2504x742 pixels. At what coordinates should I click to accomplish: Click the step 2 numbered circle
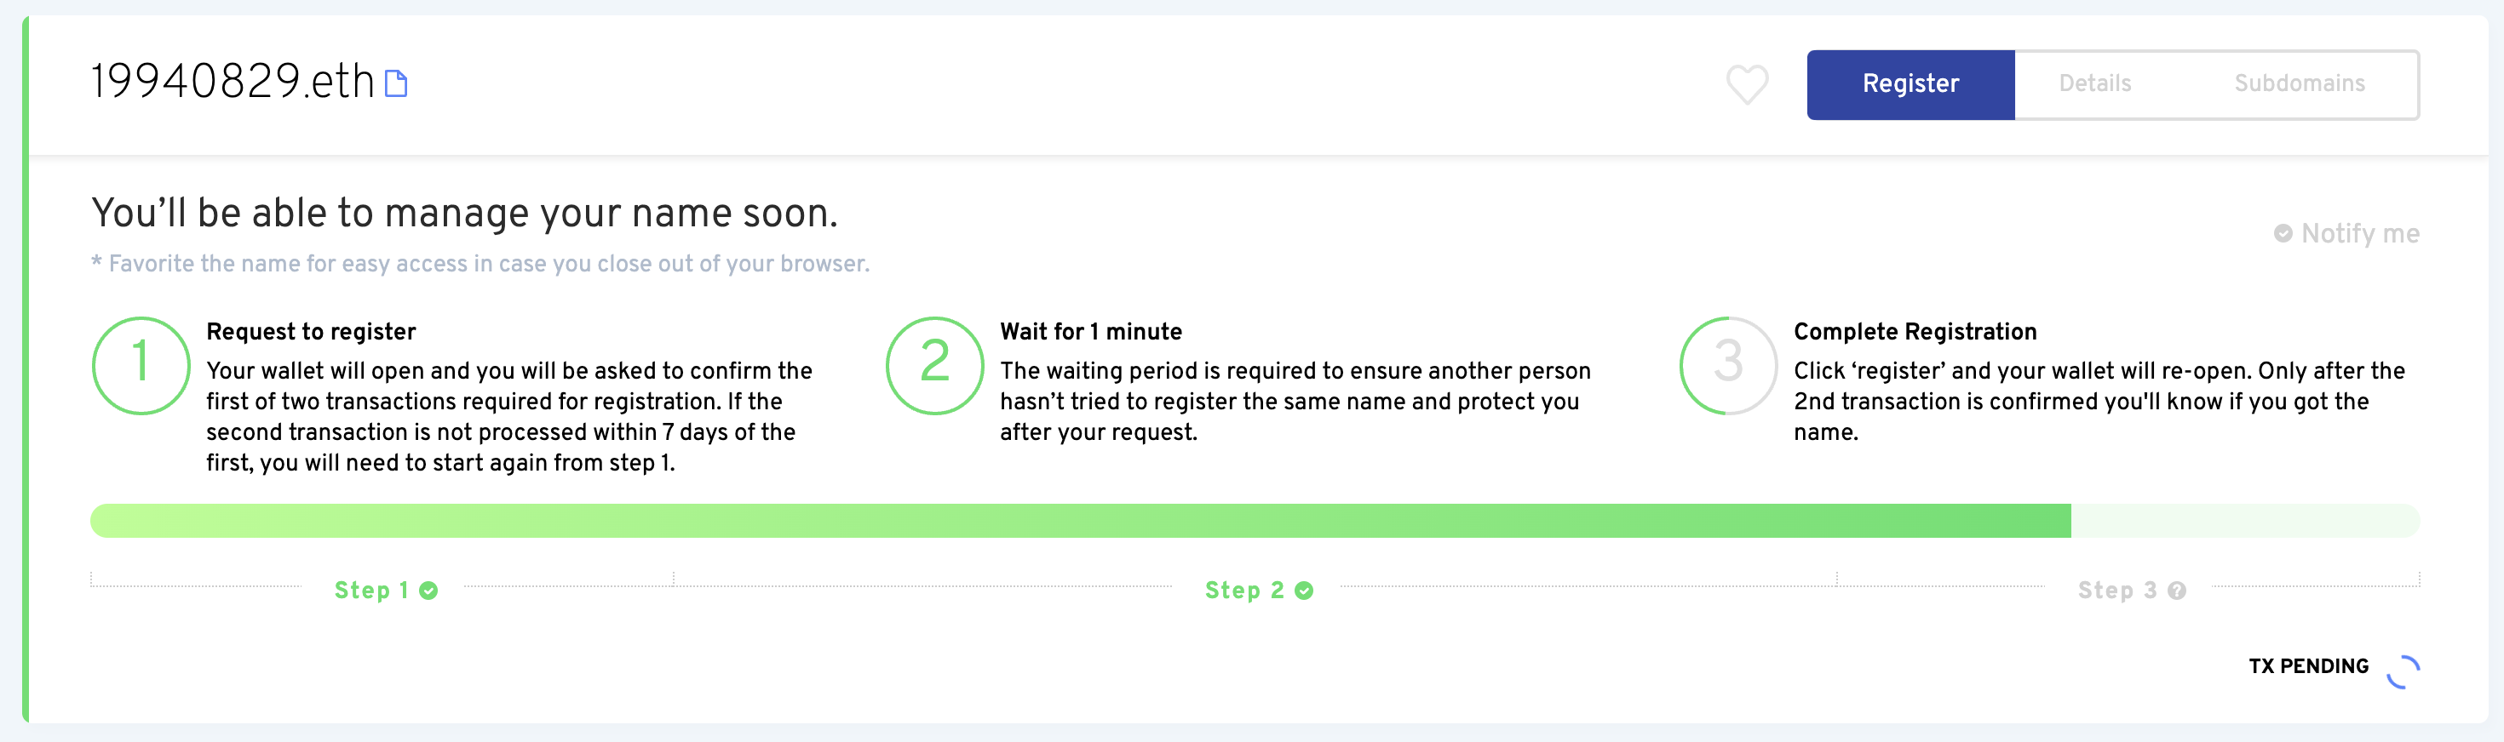pyautogui.click(x=934, y=365)
